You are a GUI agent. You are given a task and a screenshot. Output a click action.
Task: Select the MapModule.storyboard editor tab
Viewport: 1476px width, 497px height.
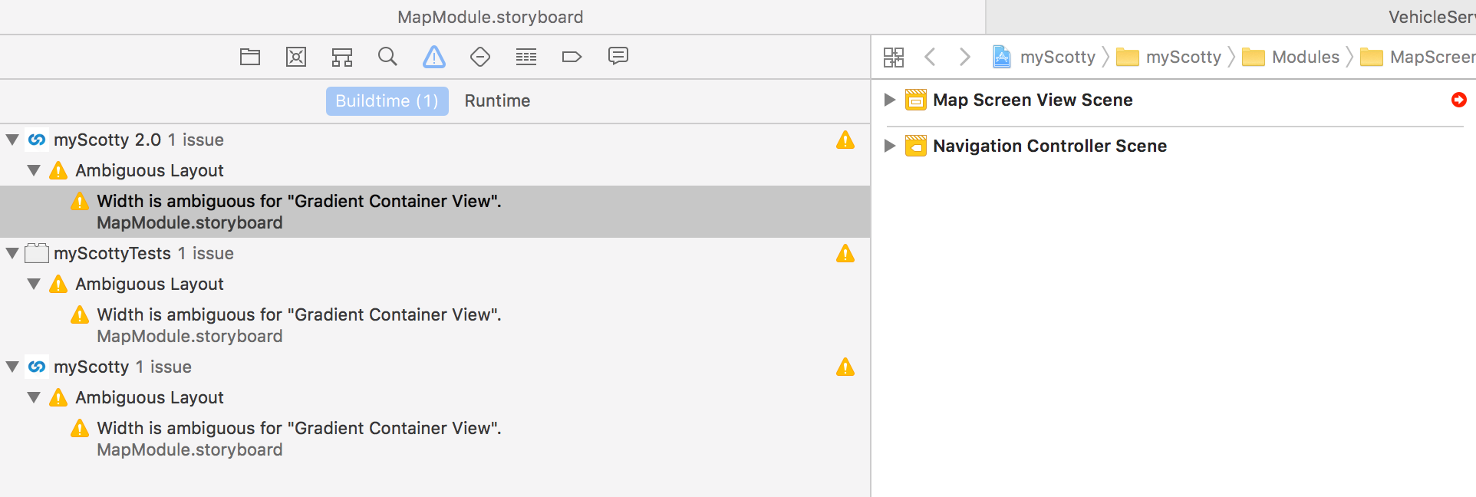[491, 17]
